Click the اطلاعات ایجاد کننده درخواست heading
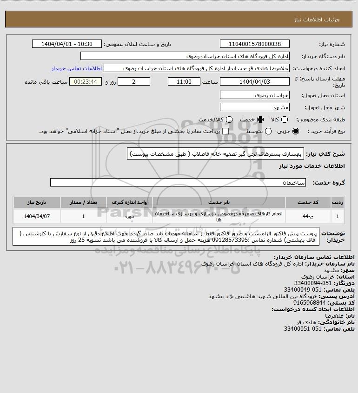 (x=313, y=309)
